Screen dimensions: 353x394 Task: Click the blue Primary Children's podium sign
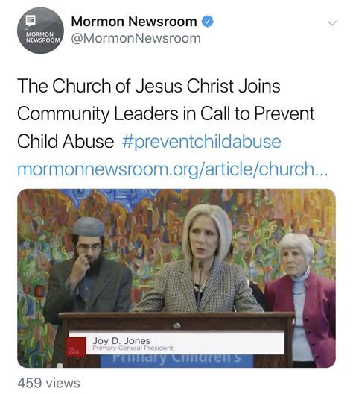click(x=176, y=360)
